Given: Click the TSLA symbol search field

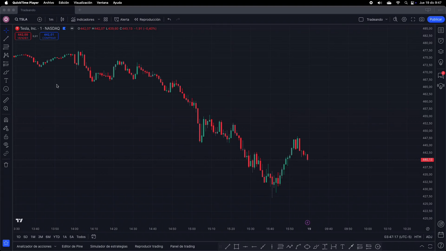Looking at the screenshot, I should coord(21,19).
